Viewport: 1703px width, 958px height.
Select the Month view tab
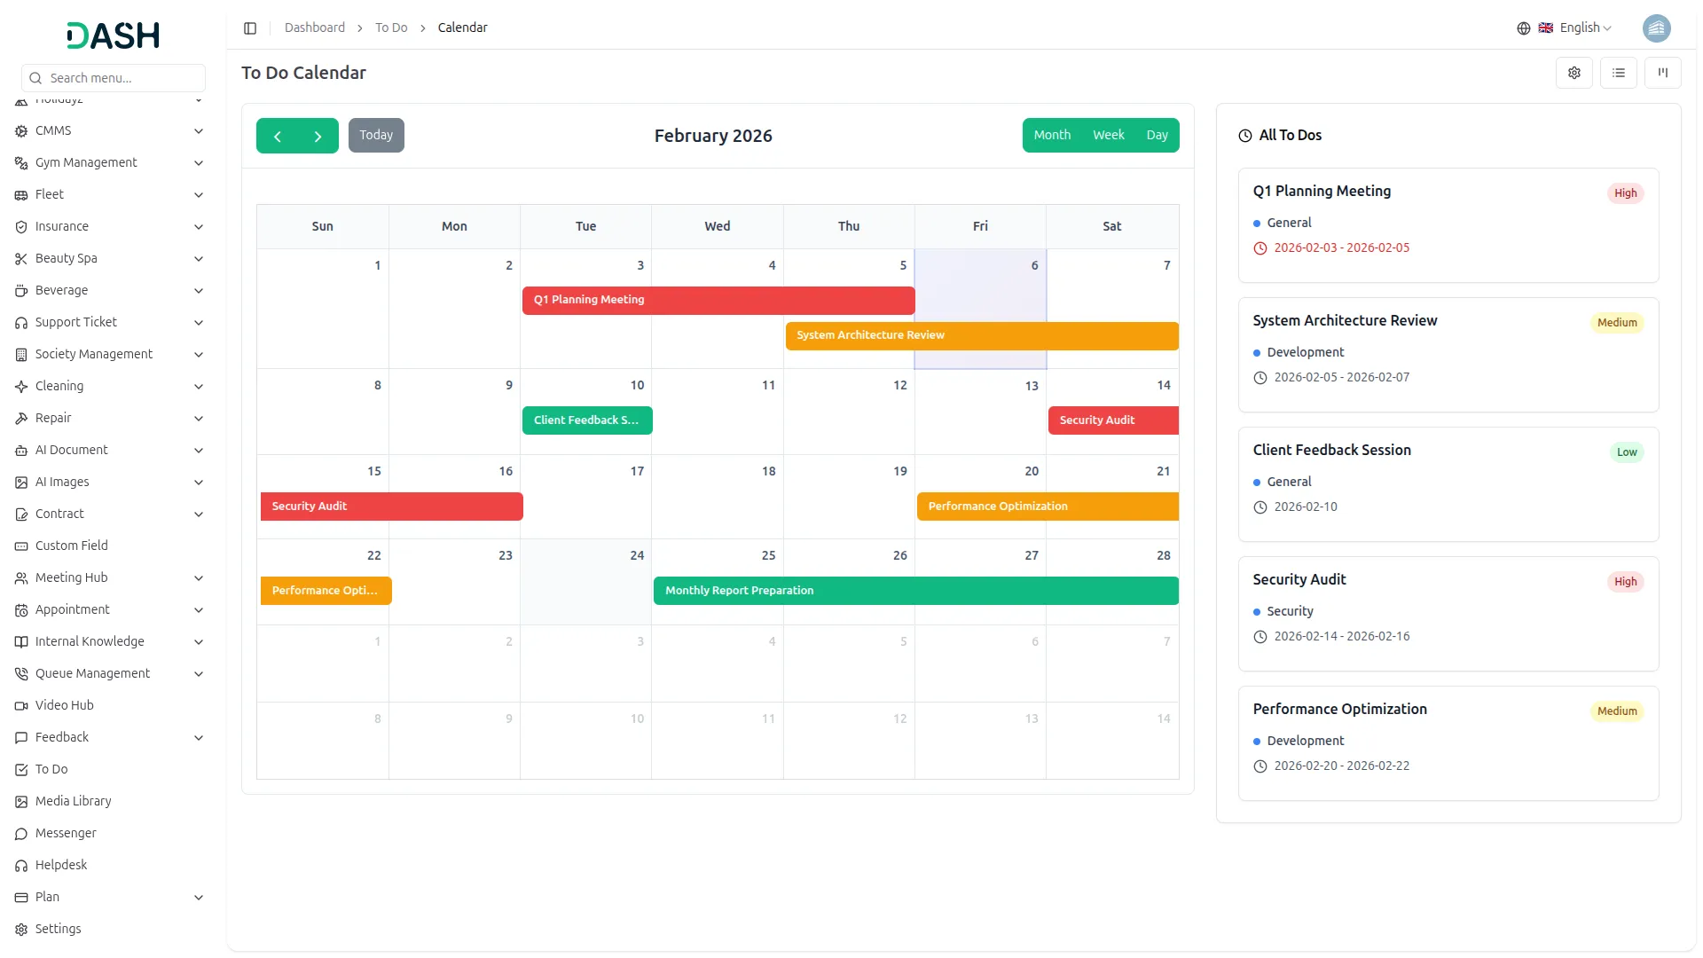(1052, 135)
